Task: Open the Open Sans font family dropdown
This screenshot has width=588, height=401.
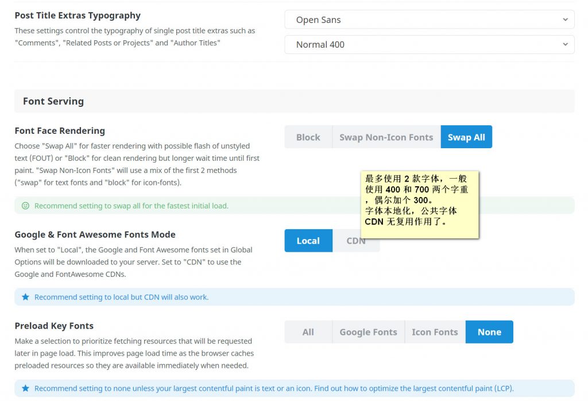Action: point(425,20)
